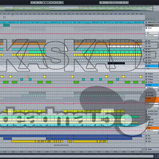159x159 pixels.
Task: Enable the Punch-Out switch
Action: [x=117, y=3]
